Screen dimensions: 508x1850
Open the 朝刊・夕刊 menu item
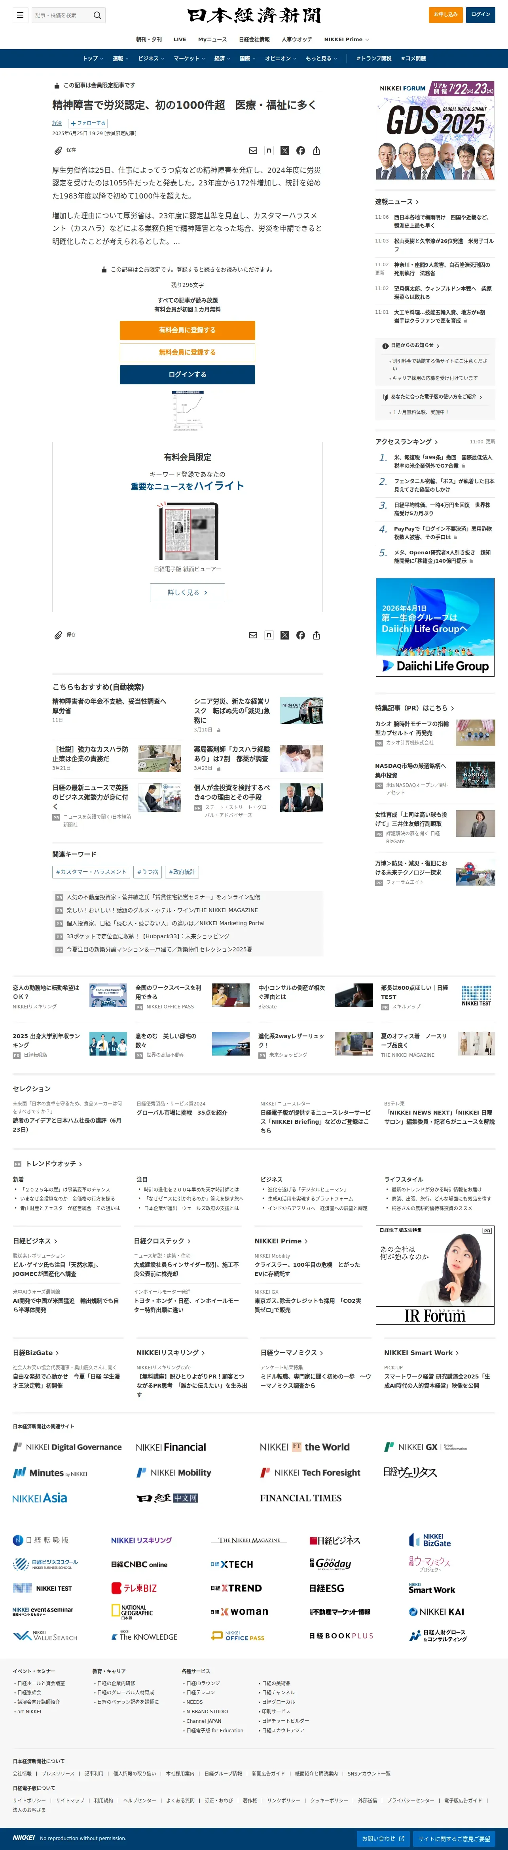(x=148, y=40)
